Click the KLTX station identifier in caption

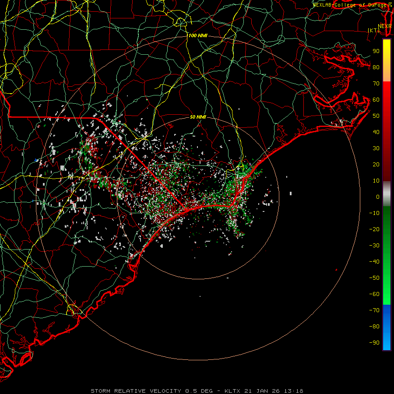232,391
